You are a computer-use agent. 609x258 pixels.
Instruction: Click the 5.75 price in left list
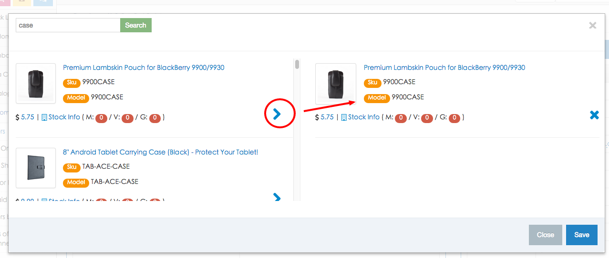coord(28,117)
